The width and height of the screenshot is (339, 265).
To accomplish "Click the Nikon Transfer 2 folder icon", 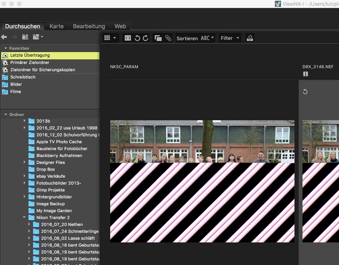I will (x=31, y=218).
